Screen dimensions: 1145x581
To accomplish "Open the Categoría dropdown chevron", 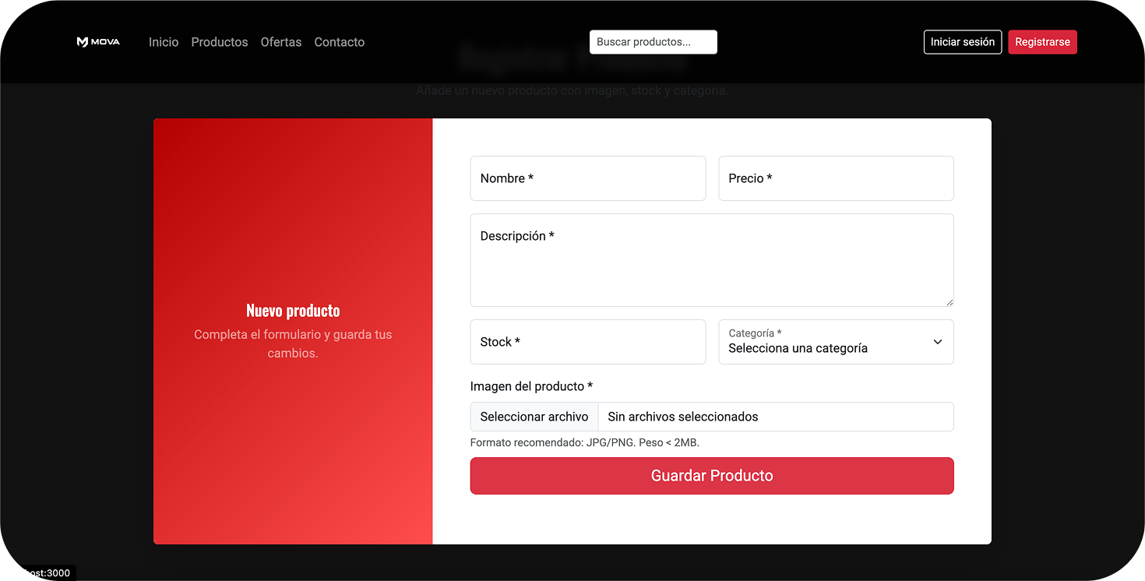I will click(x=937, y=342).
